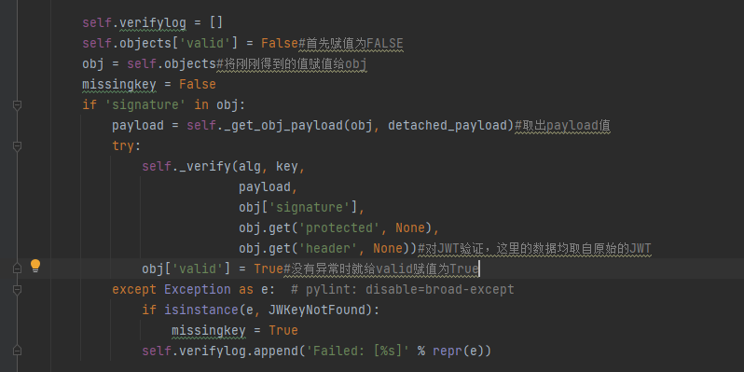Click the repr(e) call

click(x=459, y=351)
